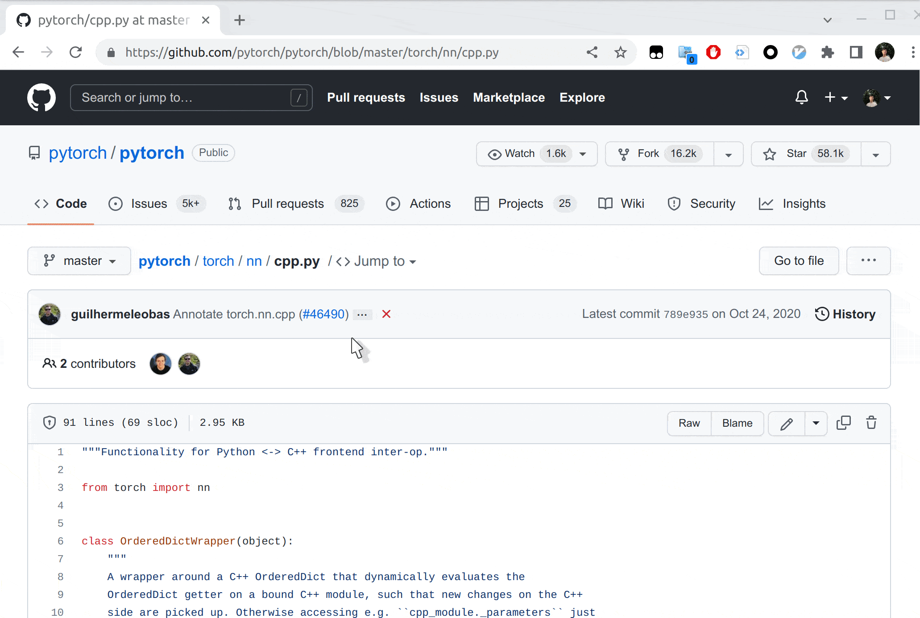Open the master branch selector
Viewport: 920px width, 618px height.
tap(79, 261)
